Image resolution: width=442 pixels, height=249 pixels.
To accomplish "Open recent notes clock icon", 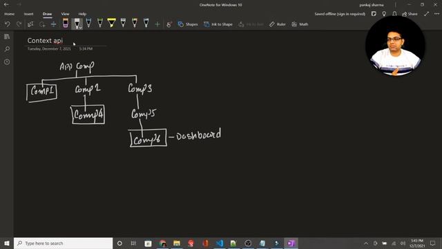I will tap(7, 62).
